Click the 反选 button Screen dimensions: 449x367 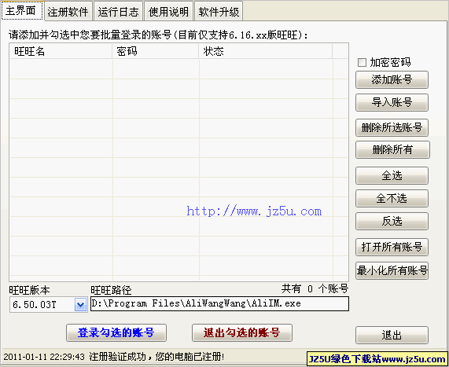[x=392, y=221]
